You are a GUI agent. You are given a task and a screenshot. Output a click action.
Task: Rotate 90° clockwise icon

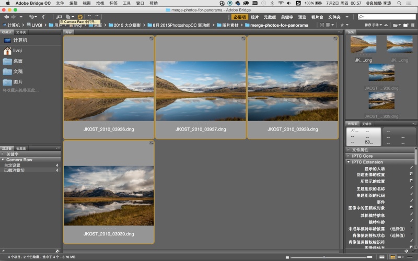[97, 17]
